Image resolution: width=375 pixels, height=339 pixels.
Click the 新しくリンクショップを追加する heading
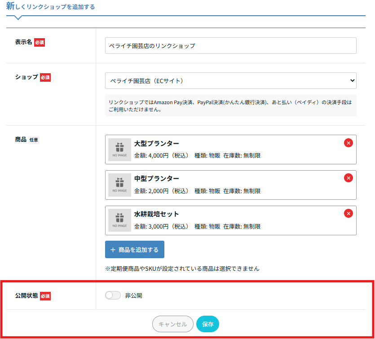[50, 7]
